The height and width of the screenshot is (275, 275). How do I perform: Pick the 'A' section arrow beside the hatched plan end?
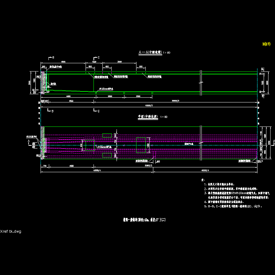point(29,142)
